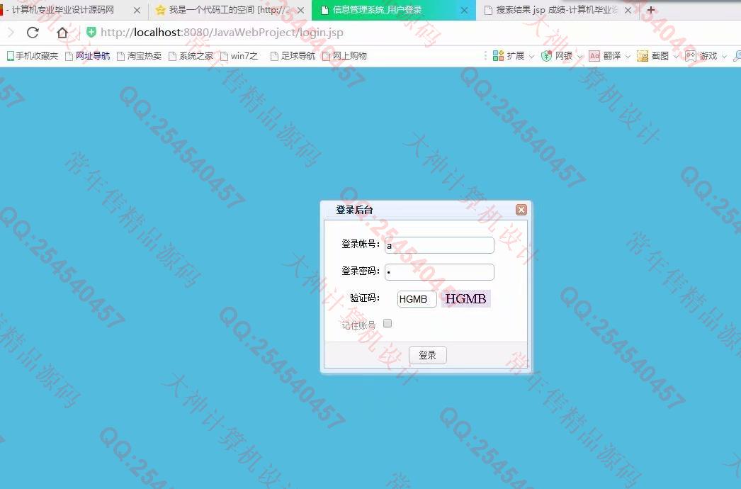Open the 足球导航 bookmark
The image size is (741, 489).
point(293,56)
